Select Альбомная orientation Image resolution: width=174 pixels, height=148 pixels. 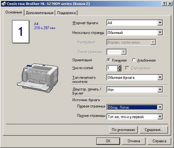click(144, 60)
